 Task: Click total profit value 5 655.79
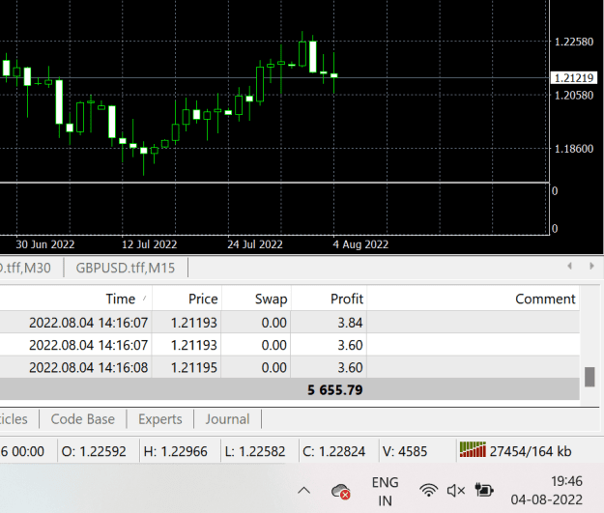tap(335, 389)
